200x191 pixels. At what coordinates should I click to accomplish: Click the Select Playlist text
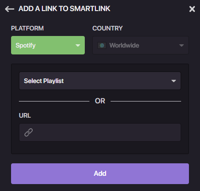[x=44, y=81]
